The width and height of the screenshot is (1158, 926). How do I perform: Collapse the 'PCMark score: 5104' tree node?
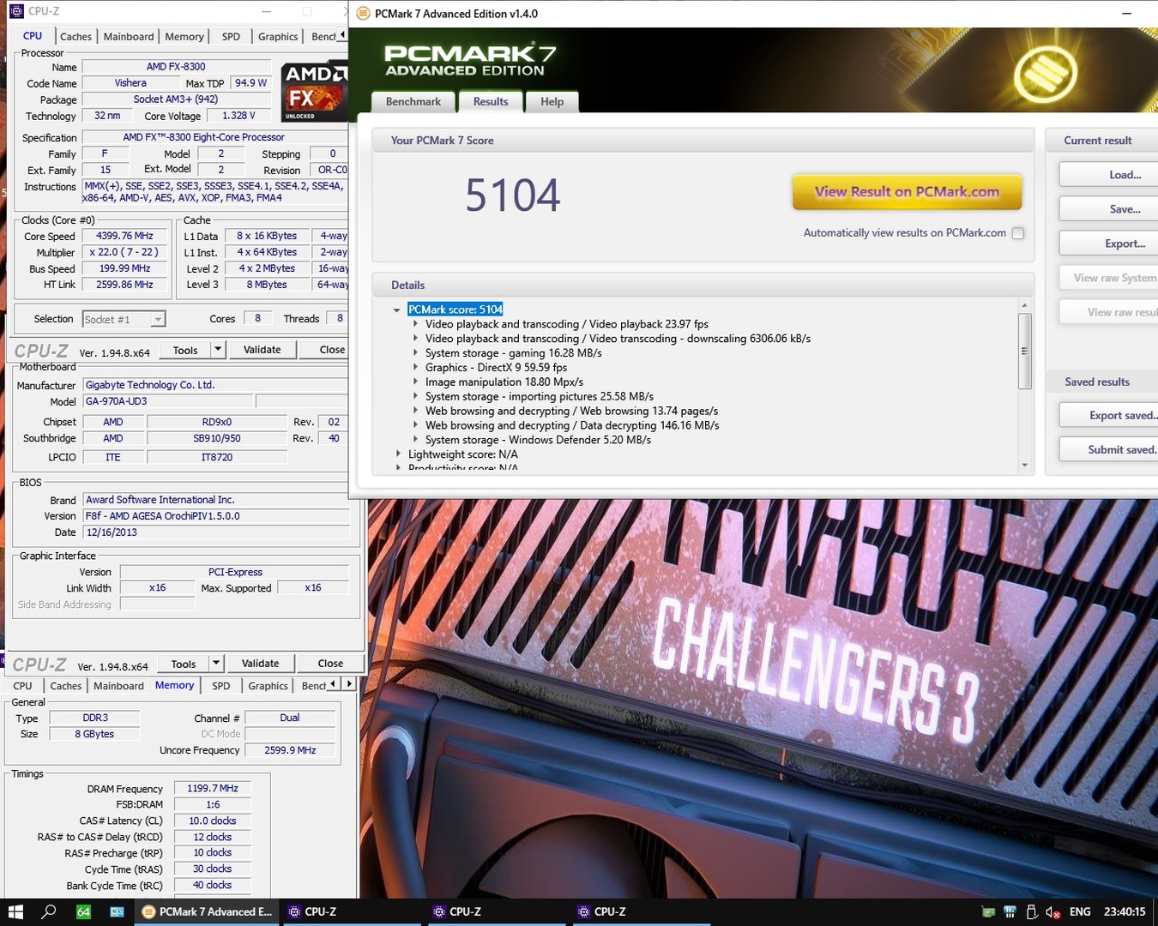click(396, 310)
